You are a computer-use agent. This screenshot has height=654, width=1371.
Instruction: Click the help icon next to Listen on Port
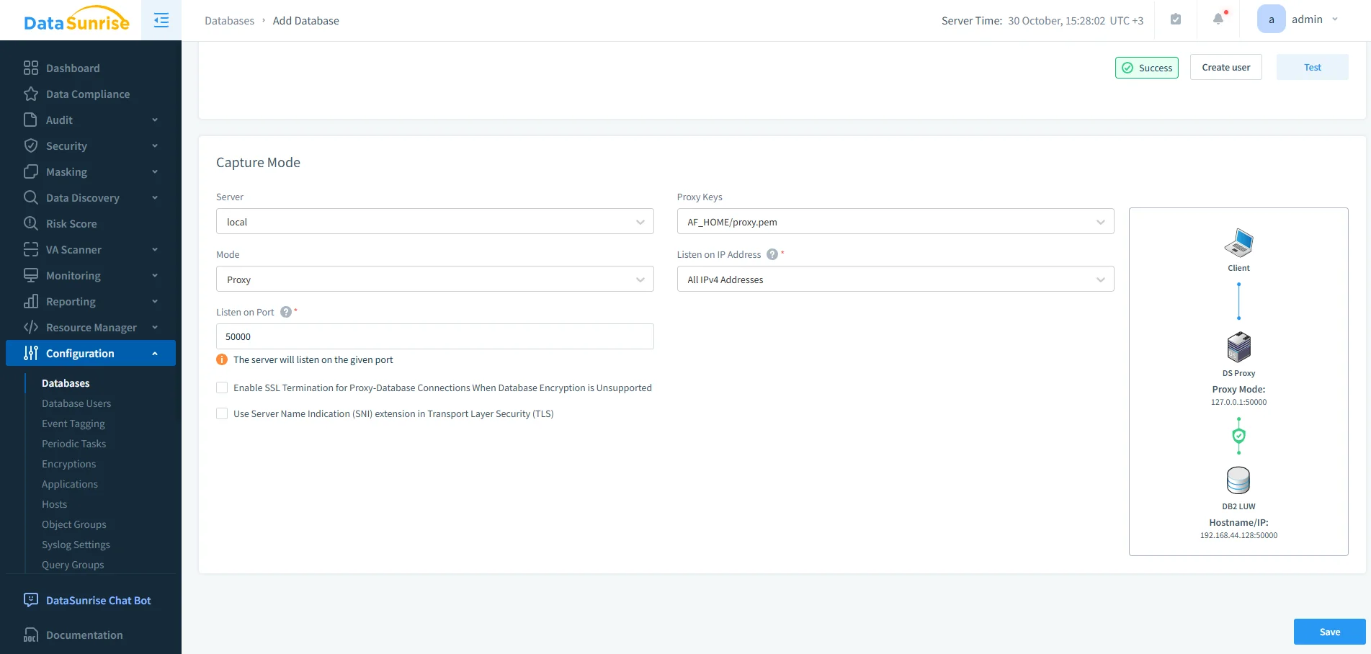point(285,312)
